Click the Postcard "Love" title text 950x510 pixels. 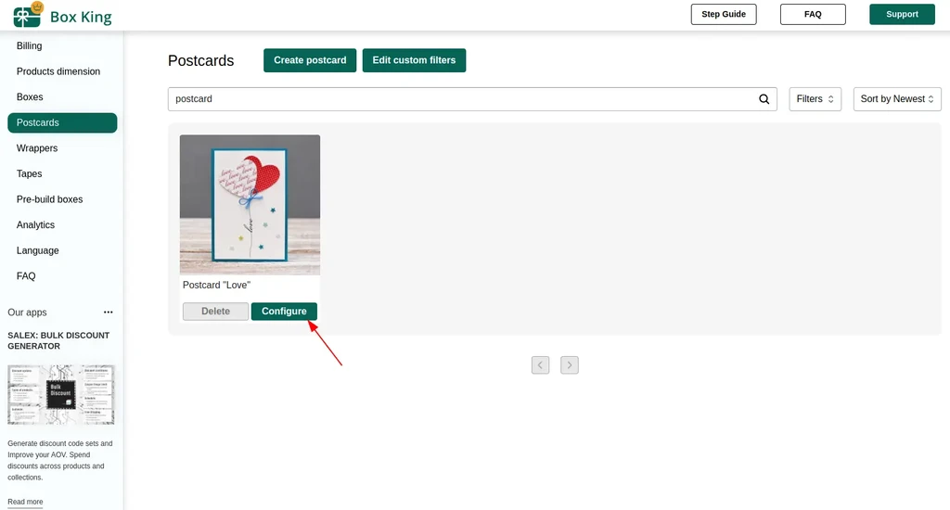(216, 286)
